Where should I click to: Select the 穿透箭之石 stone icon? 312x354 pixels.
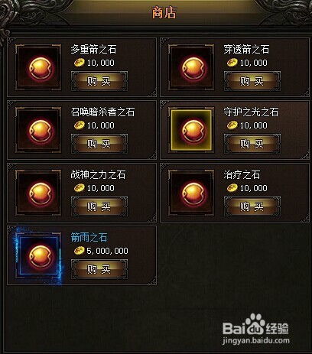[x=191, y=67]
